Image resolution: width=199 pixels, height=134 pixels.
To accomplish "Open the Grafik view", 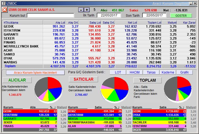I will click(x=184, y=72).
